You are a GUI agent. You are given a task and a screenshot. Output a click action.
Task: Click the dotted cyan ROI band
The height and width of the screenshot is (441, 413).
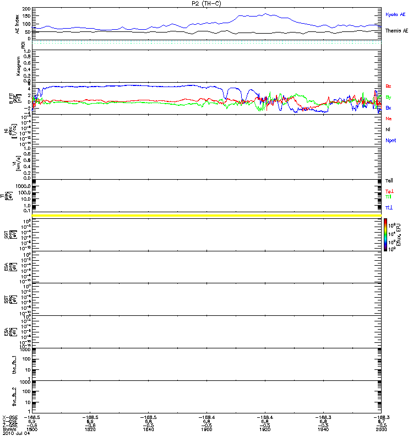(x=206, y=42)
